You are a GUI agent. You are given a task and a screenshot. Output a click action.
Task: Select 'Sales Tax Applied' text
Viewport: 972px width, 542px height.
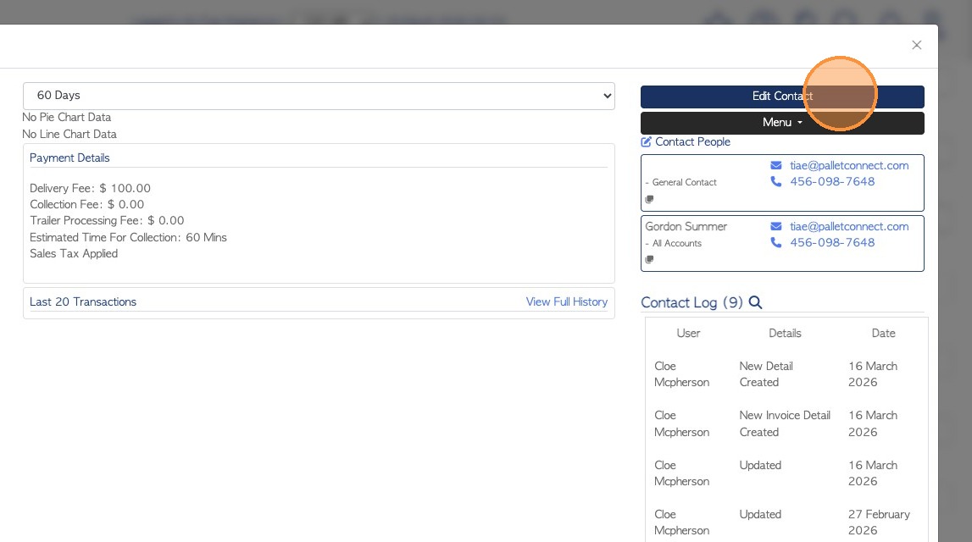click(74, 253)
